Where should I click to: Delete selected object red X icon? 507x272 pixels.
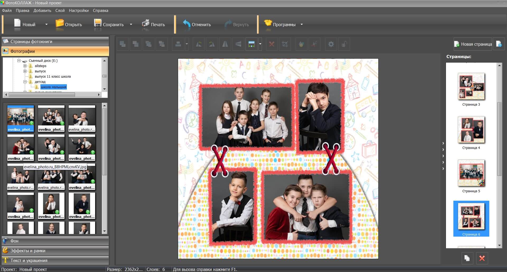(272, 44)
